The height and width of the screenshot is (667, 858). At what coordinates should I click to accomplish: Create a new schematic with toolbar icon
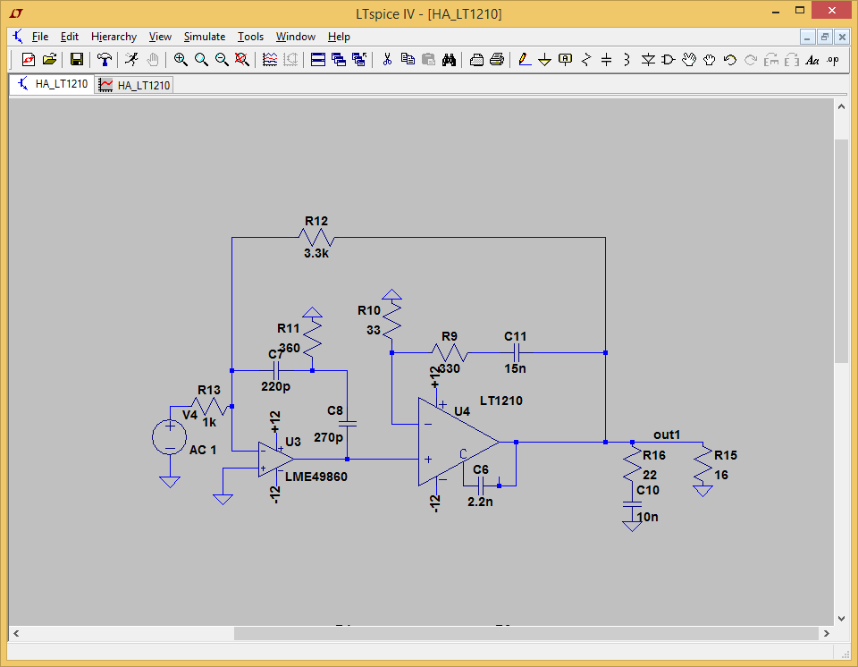pyautogui.click(x=29, y=59)
